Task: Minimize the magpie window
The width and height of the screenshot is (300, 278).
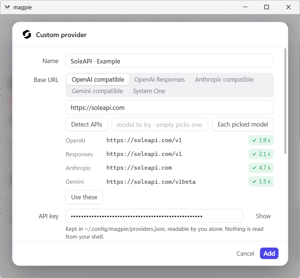Action: [x=245, y=7]
